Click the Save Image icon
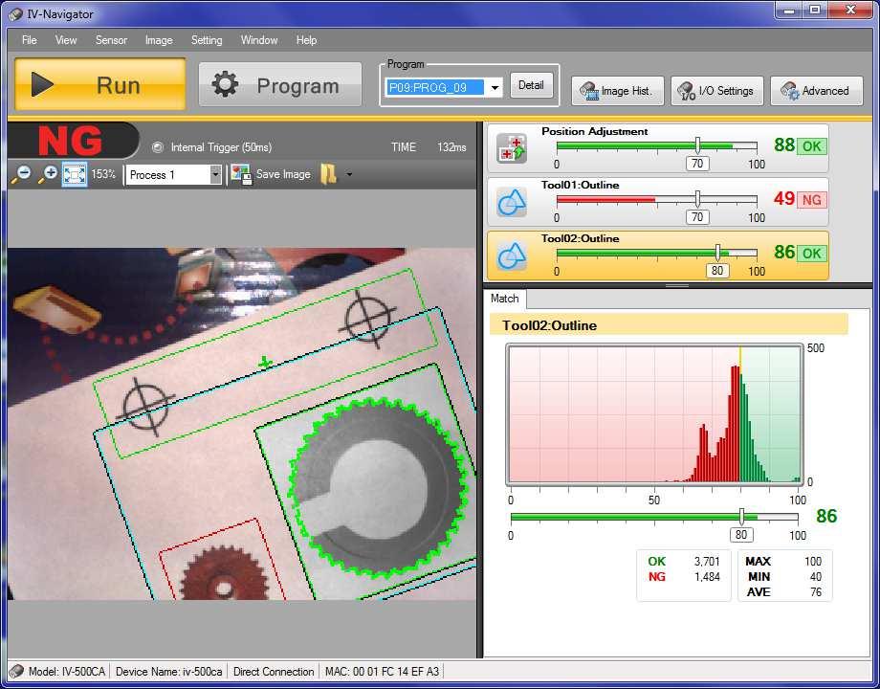880x689 pixels. click(241, 174)
